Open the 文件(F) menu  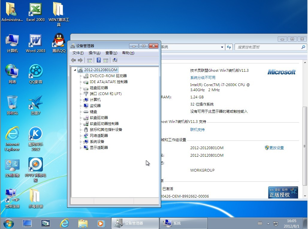click(x=78, y=53)
